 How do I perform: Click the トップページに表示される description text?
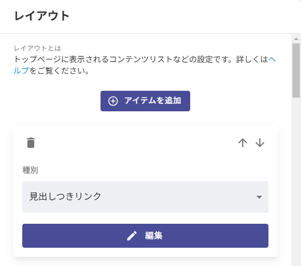tap(62, 59)
